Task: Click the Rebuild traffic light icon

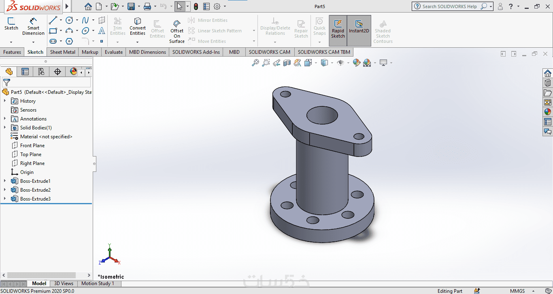Action: click(x=196, y=6)
